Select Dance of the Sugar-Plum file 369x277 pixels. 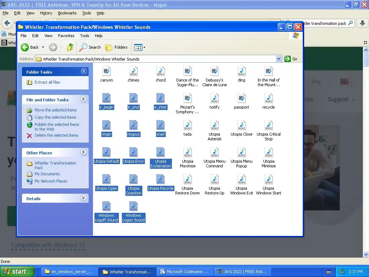187,76
